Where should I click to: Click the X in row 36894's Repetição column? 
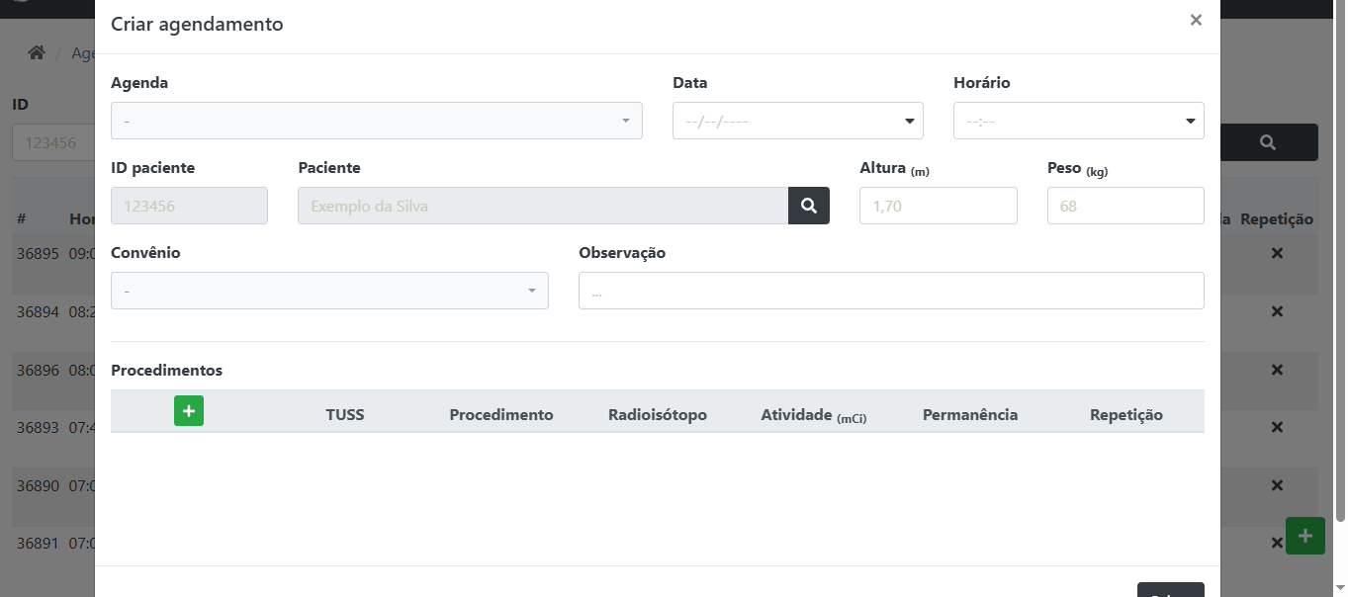(x=1277, y=311)
